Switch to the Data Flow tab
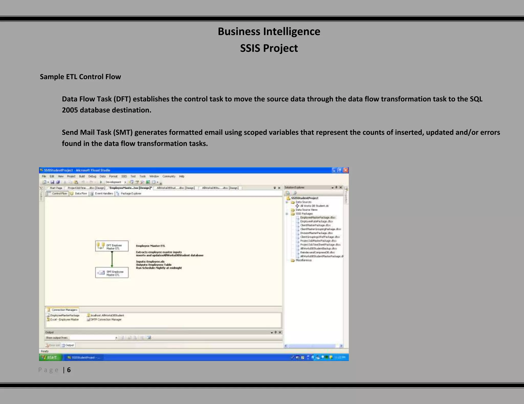This screenshot has width=524, height=404. pos(79,193)
